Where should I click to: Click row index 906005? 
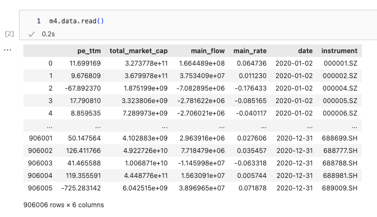[40, 188]
